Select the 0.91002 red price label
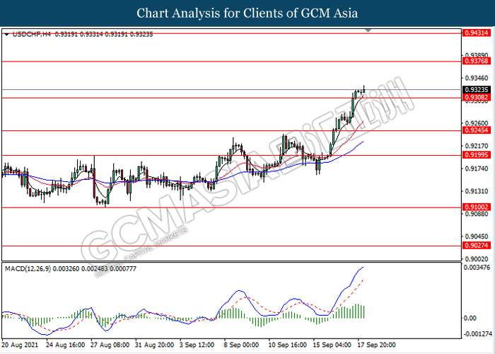The height and width of the screenshot is (354, 495). pyautogui.click(x=477, y=207)
